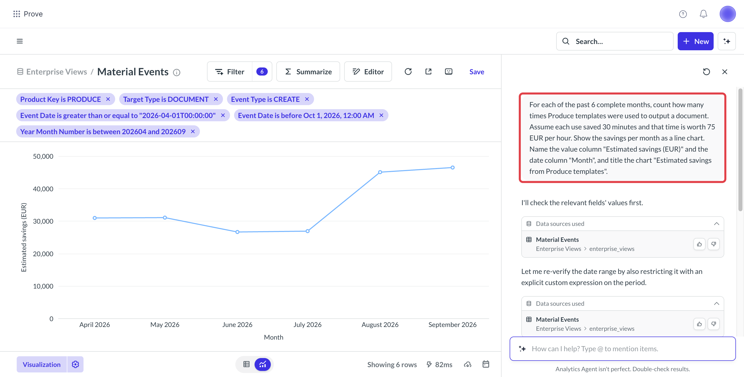Open the help question mark icon

point(683,14)
